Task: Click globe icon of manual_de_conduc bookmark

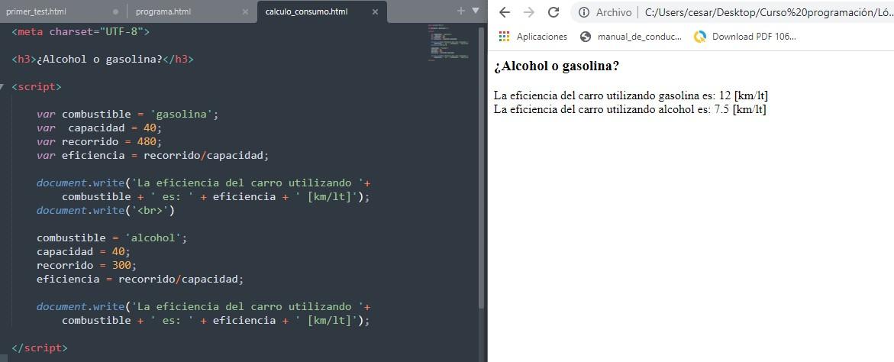Action: tap(586, 37)
